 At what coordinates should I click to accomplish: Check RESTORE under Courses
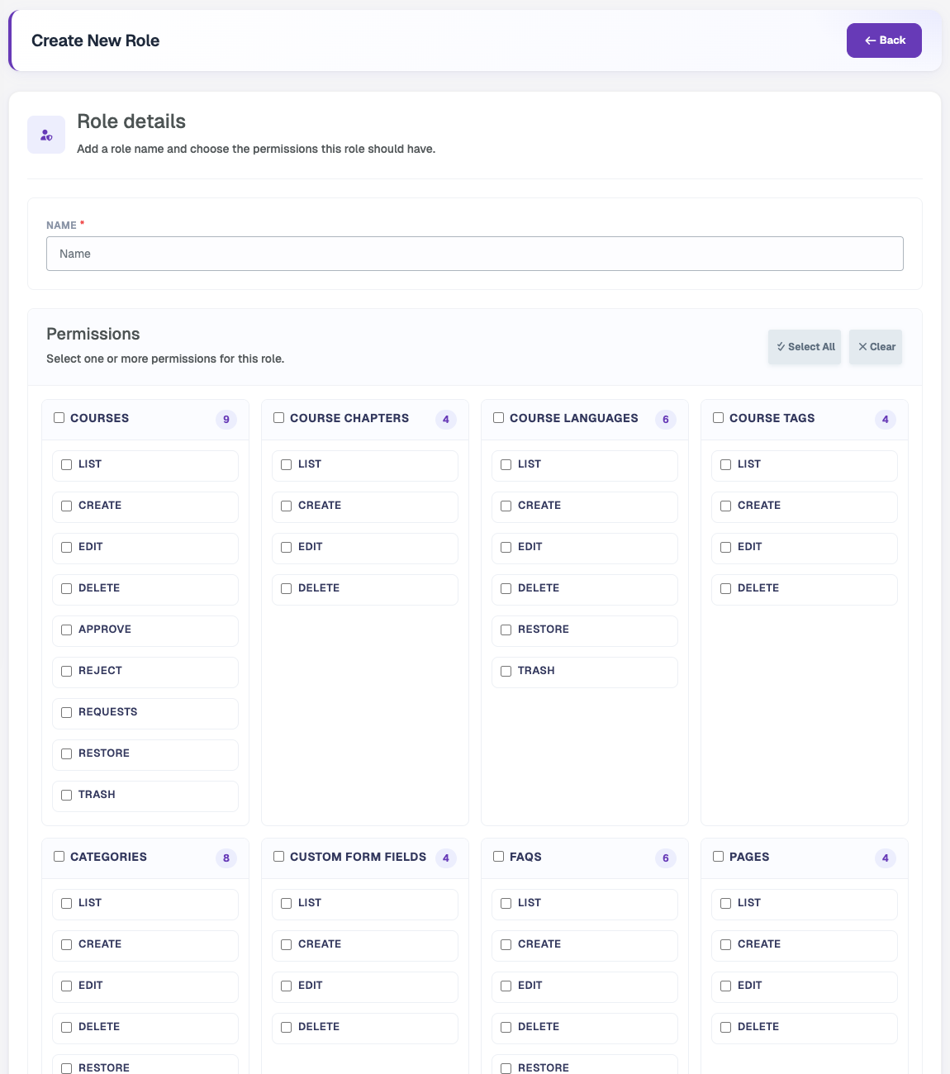click(67, 754)
